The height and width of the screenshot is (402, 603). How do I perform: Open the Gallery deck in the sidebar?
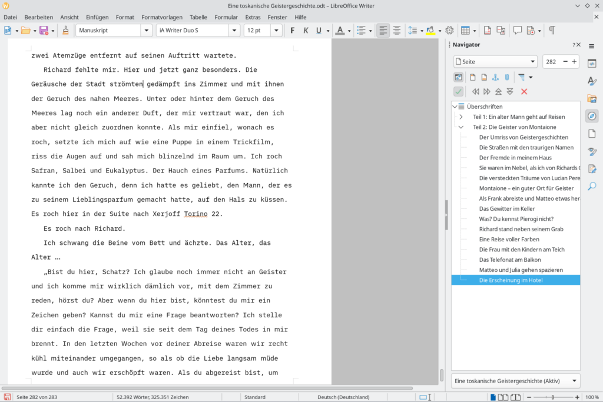592,99
